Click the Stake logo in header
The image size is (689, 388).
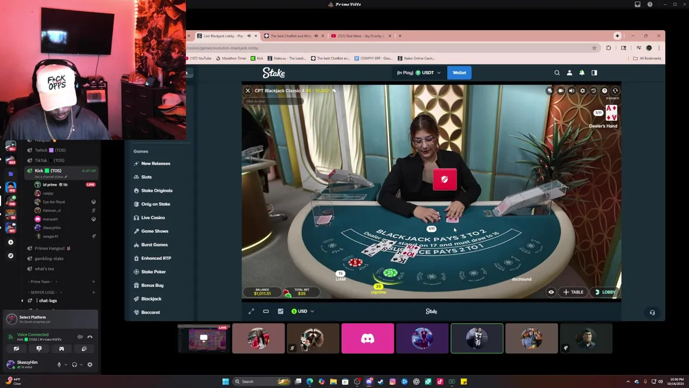pyautogui.click(x=273, y=73)
